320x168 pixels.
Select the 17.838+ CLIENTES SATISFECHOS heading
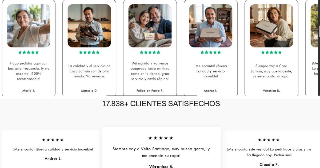pos(161,104)
